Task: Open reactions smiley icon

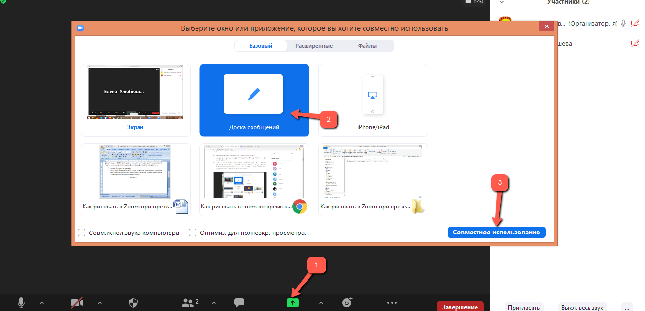Action: point(347,303)
